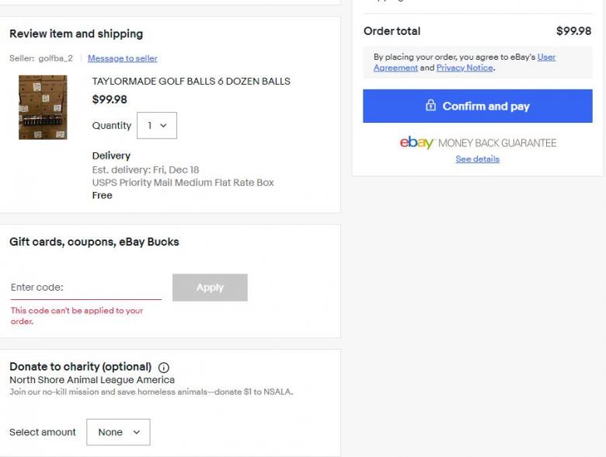Click the Apply code button

[210, 288]
